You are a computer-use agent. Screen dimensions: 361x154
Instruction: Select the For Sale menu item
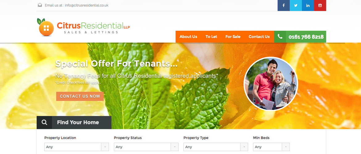(x=233, y=37)
